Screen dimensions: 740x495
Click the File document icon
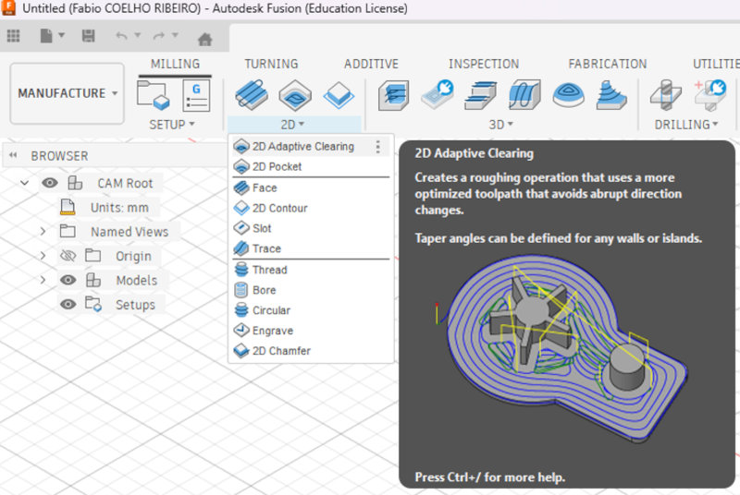46,36
